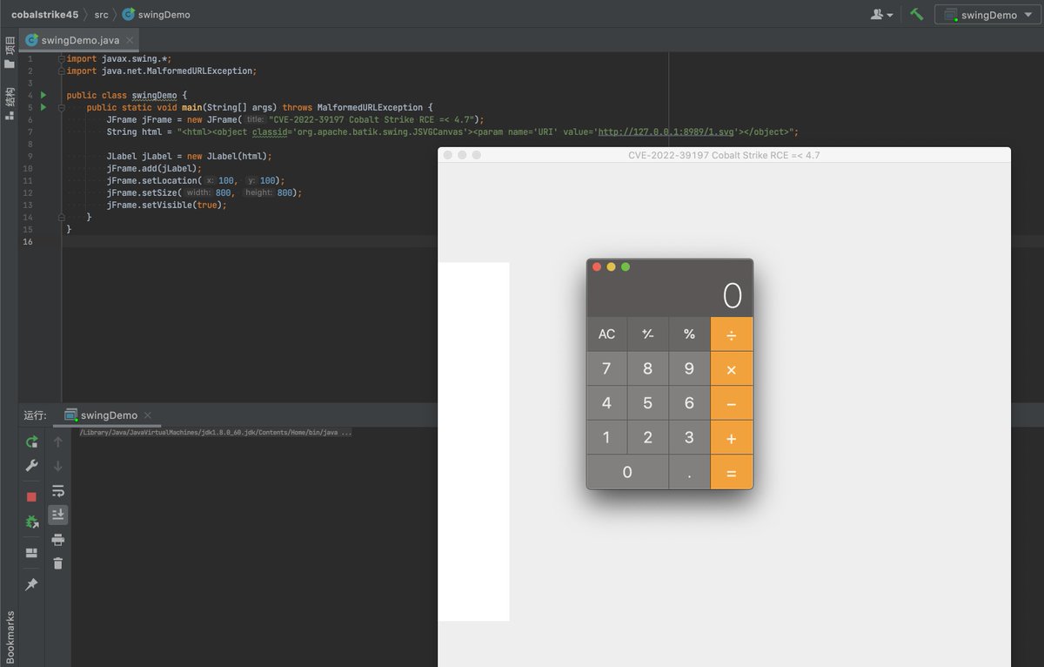Click the fold end marker on line 14
Screen dimensions: 1044x667
click(x=62, y=217)
